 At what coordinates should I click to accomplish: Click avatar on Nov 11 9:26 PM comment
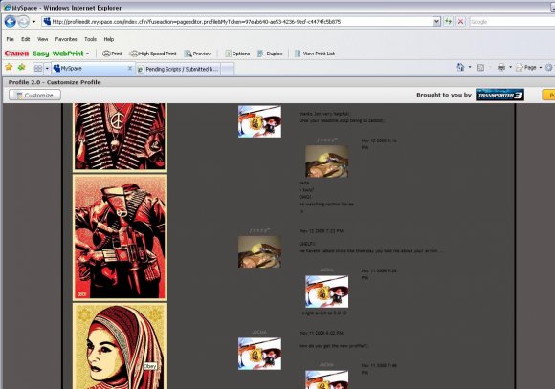(326, 292)
